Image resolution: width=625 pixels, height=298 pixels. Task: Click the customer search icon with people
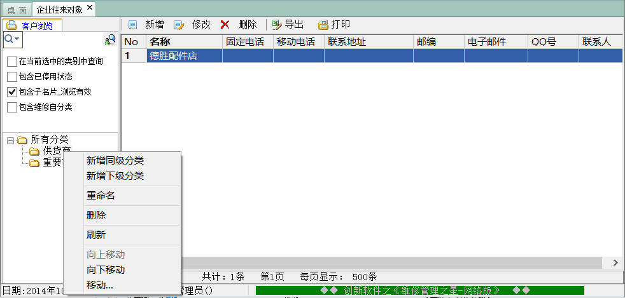(110, 39)
